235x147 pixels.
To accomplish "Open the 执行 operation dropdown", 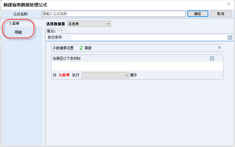I will (x=105, y=75).
